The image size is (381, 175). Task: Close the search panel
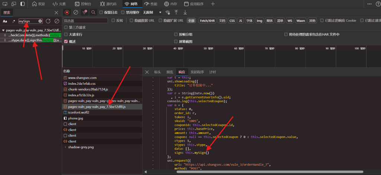pos(57,13)
